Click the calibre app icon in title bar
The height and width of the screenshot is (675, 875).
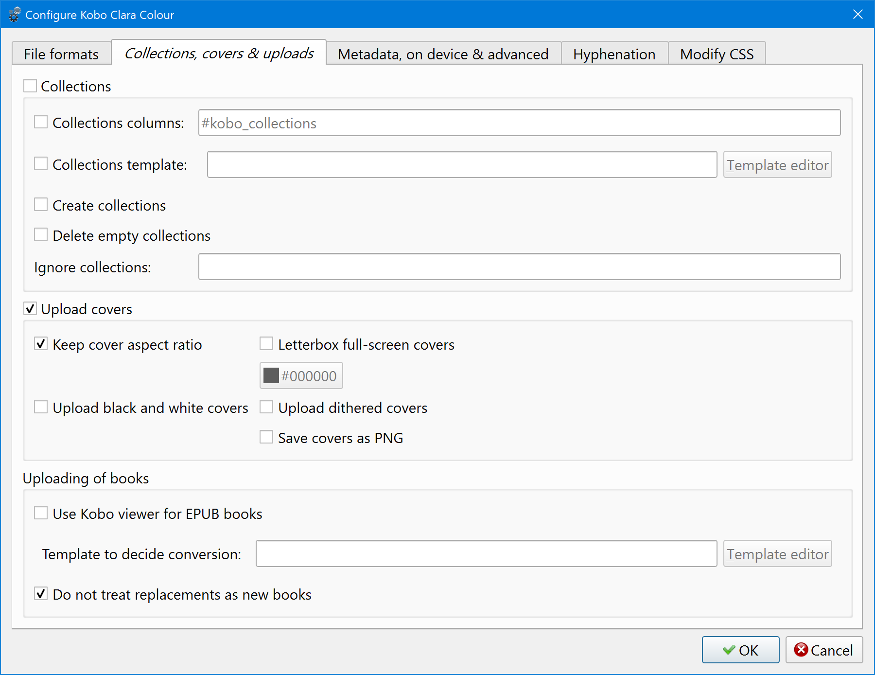(15, 15)
